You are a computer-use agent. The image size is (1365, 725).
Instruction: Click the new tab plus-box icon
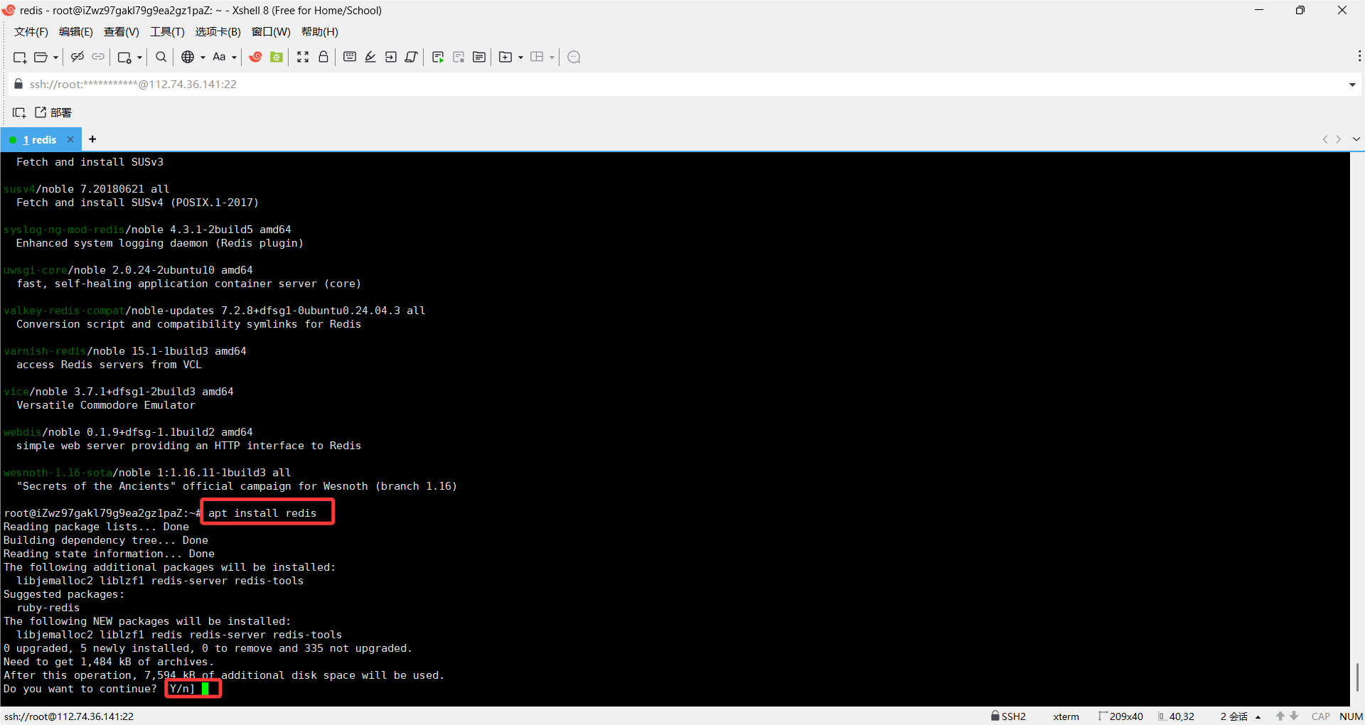click(505, 57)
